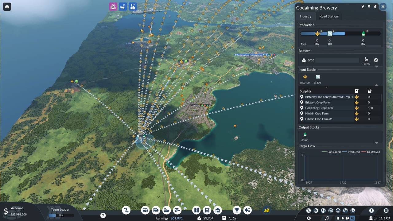Click the blue industry overlay icon
Screen dimensions: 393x221
coord(133,6)
